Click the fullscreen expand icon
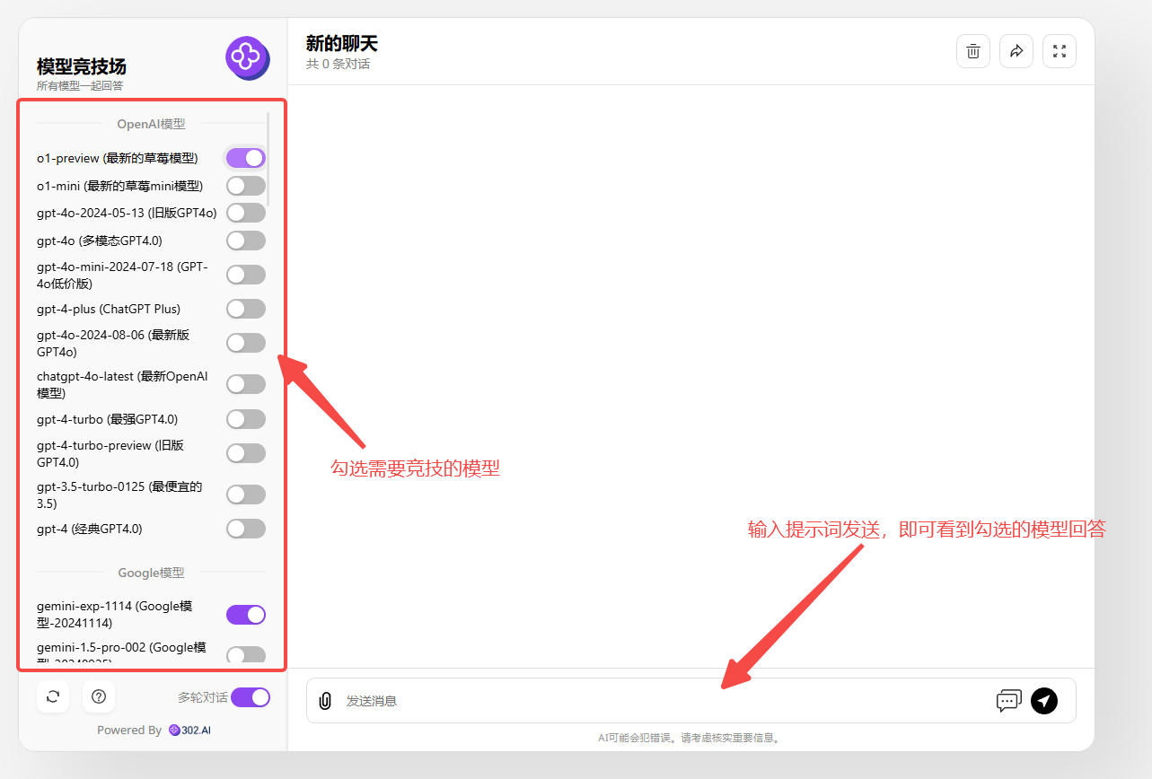The width and height of the screenshot is (1152, 779). coord(1060,51)
